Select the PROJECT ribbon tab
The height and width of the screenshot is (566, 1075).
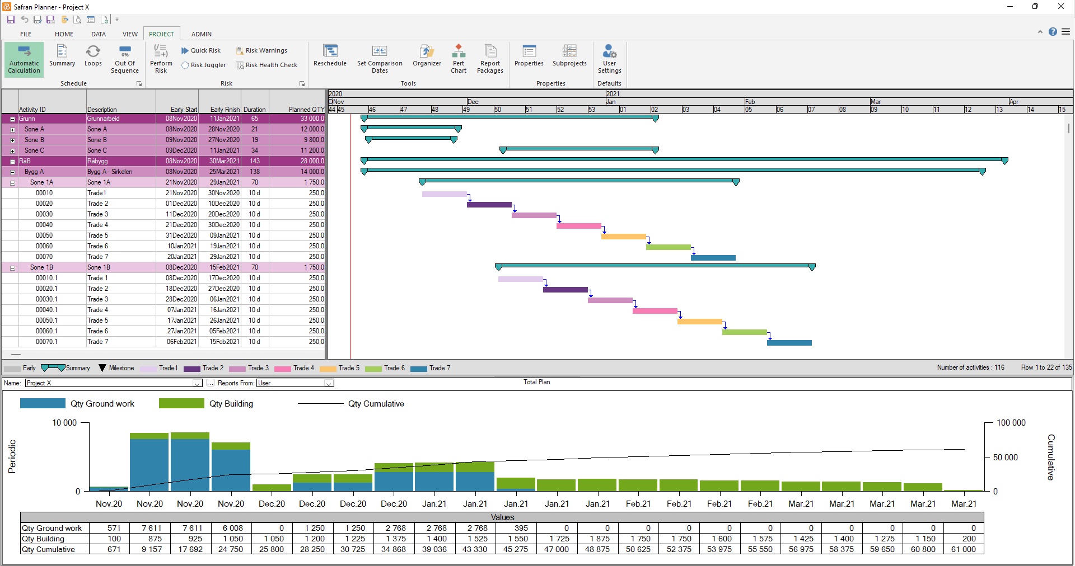(161, 34)
